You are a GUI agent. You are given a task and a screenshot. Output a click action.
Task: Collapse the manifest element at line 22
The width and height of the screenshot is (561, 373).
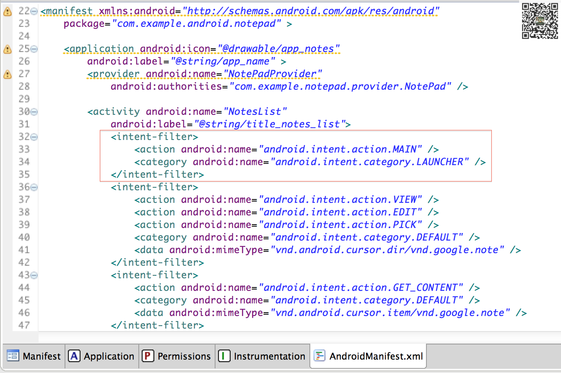pyautogui.click(x=34, y=11)
